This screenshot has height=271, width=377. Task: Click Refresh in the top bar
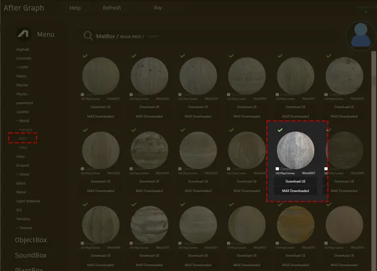111,8
